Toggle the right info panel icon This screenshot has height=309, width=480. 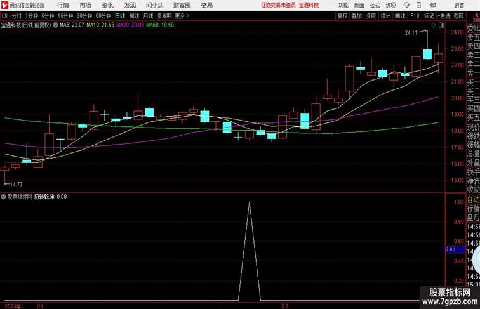(x=441, y=25)
